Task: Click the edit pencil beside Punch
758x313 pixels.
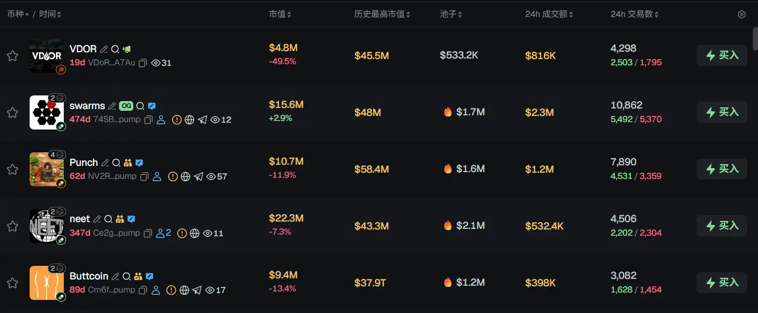Action: click(104, 163)
